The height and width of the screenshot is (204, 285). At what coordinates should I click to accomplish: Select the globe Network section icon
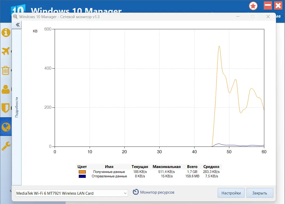coord(6,127)
